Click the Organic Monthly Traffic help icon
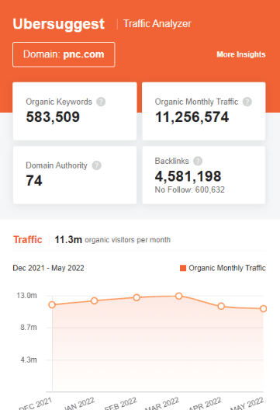The height and width of the screenshot is (417, 280). pyautogui.click(x=247, y=102)
